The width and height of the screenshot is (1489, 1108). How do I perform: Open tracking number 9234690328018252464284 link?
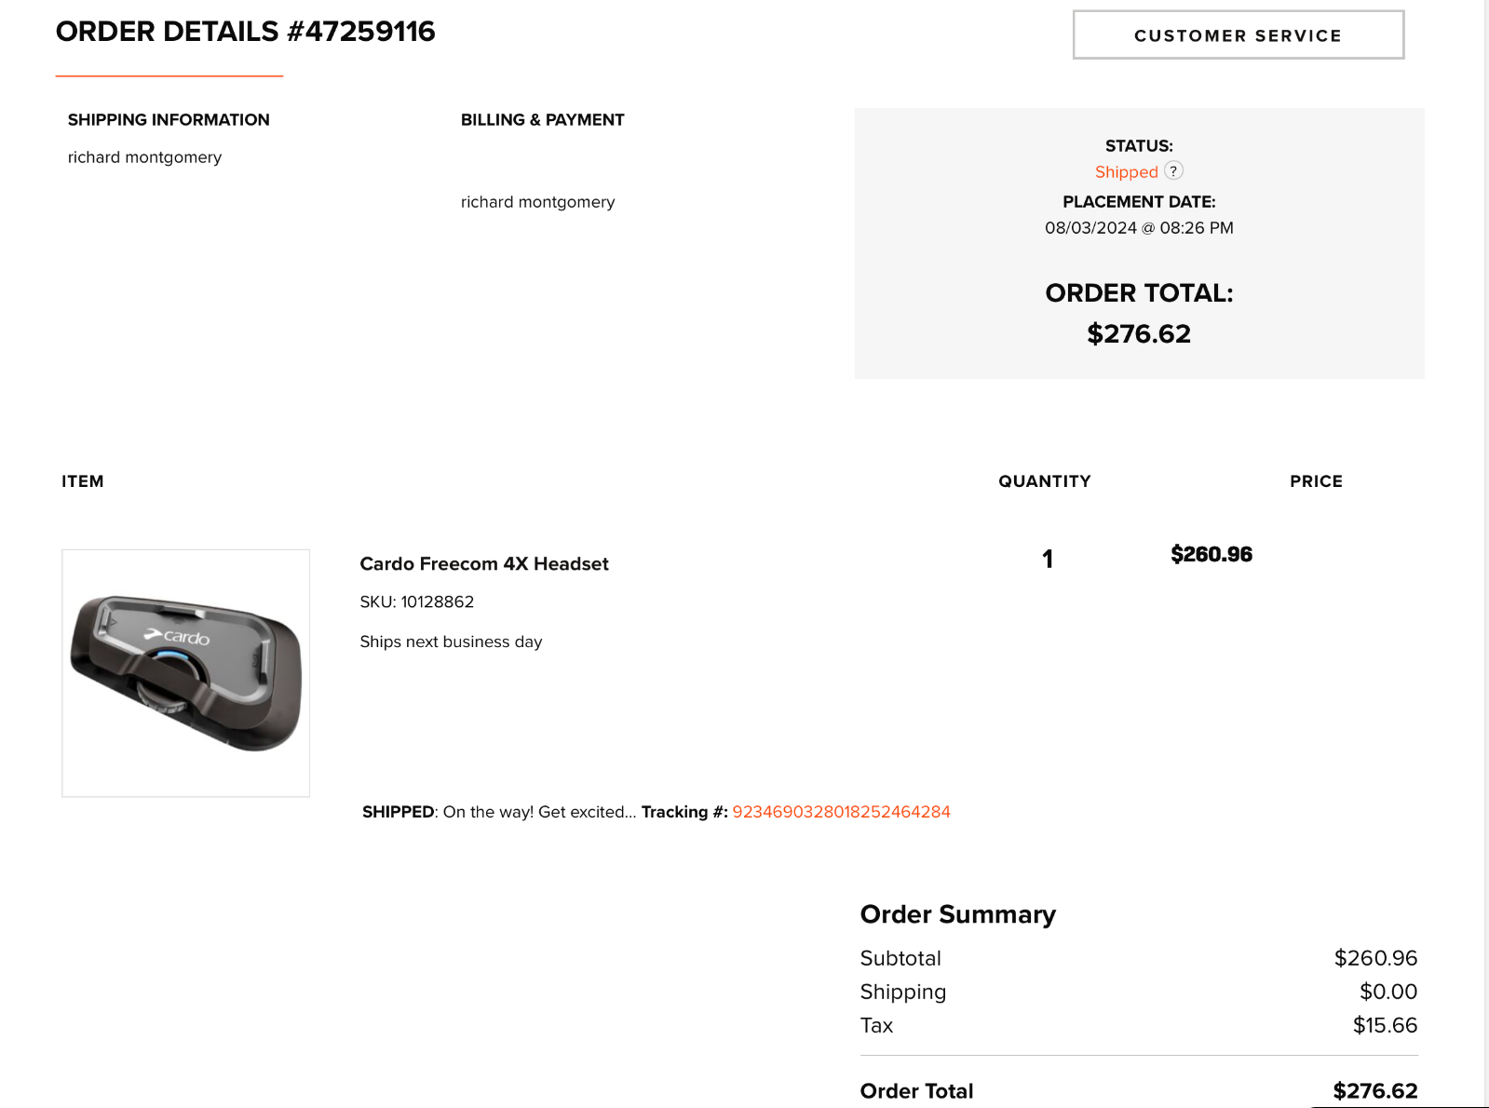841,812
